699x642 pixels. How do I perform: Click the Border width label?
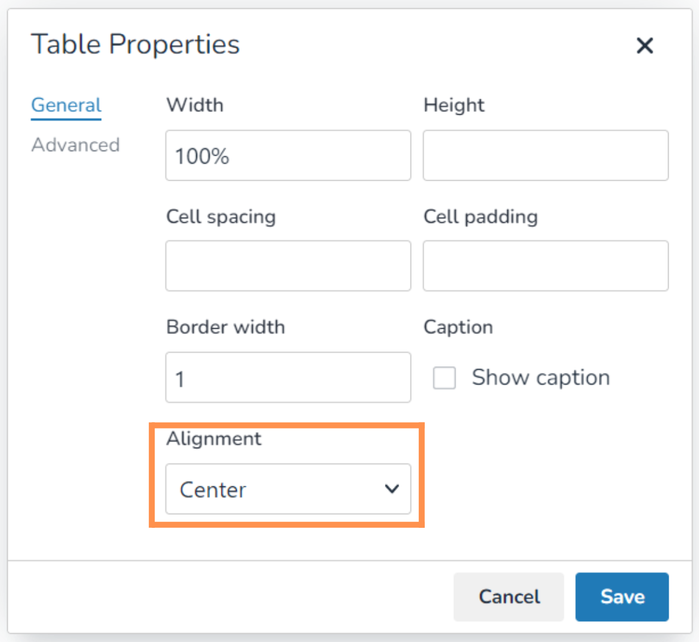(x=225, y=327)
